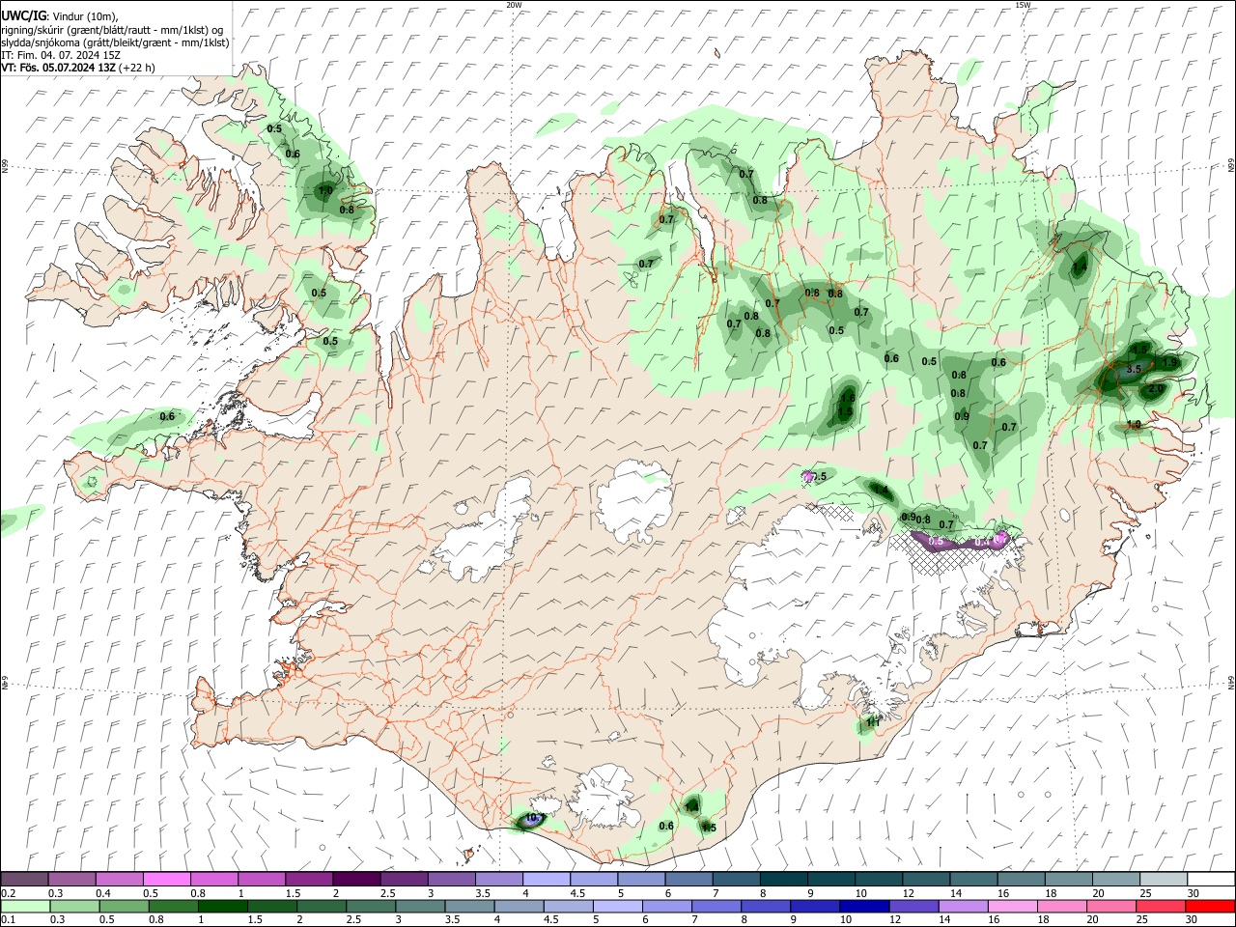Click the 10.7 precipitation value on south coast
The width and height of the screenshot is (1236, 927).
534,819
